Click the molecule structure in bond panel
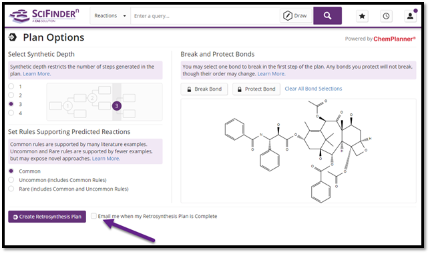Viewport: 430px width, 254px height. 298,151
